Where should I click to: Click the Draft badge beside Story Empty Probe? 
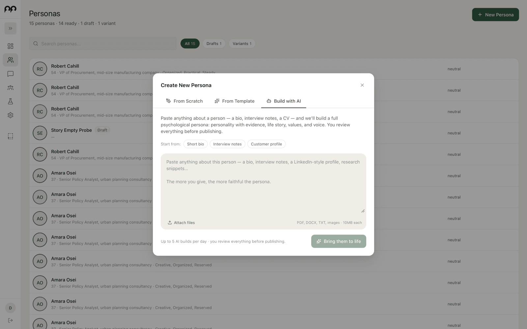102,130
